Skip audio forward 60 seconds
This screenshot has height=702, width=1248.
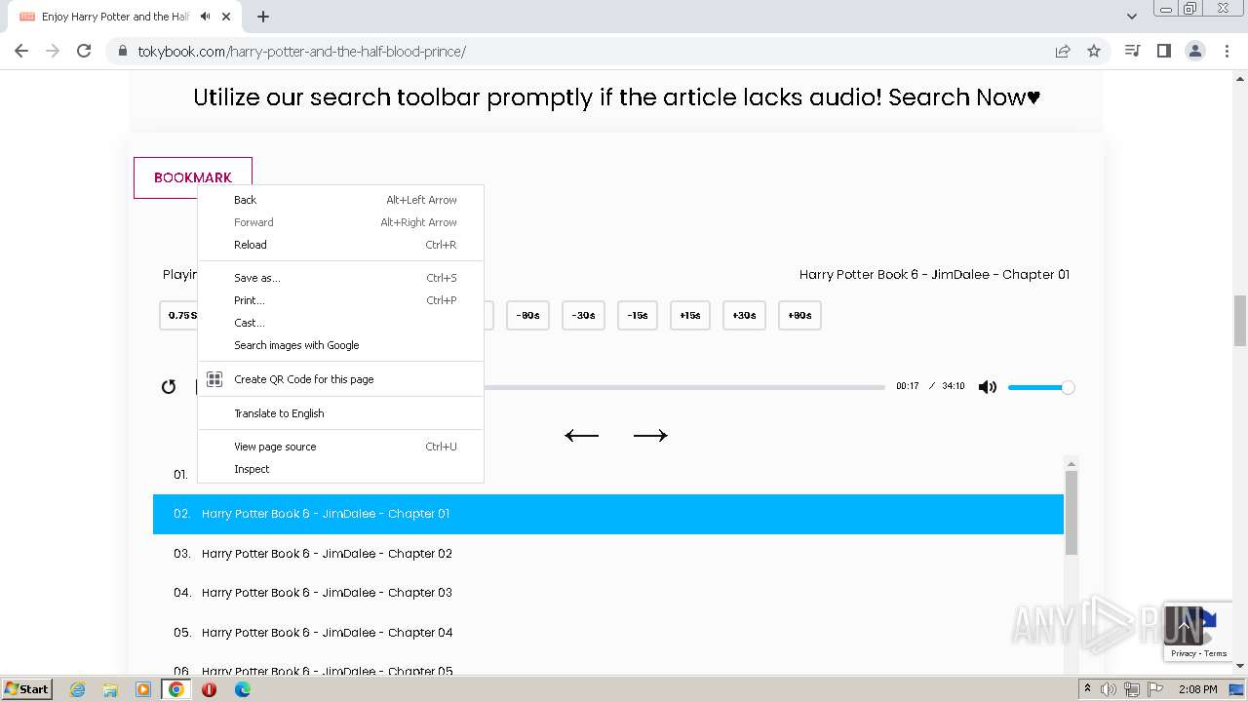tap(799, 315)
